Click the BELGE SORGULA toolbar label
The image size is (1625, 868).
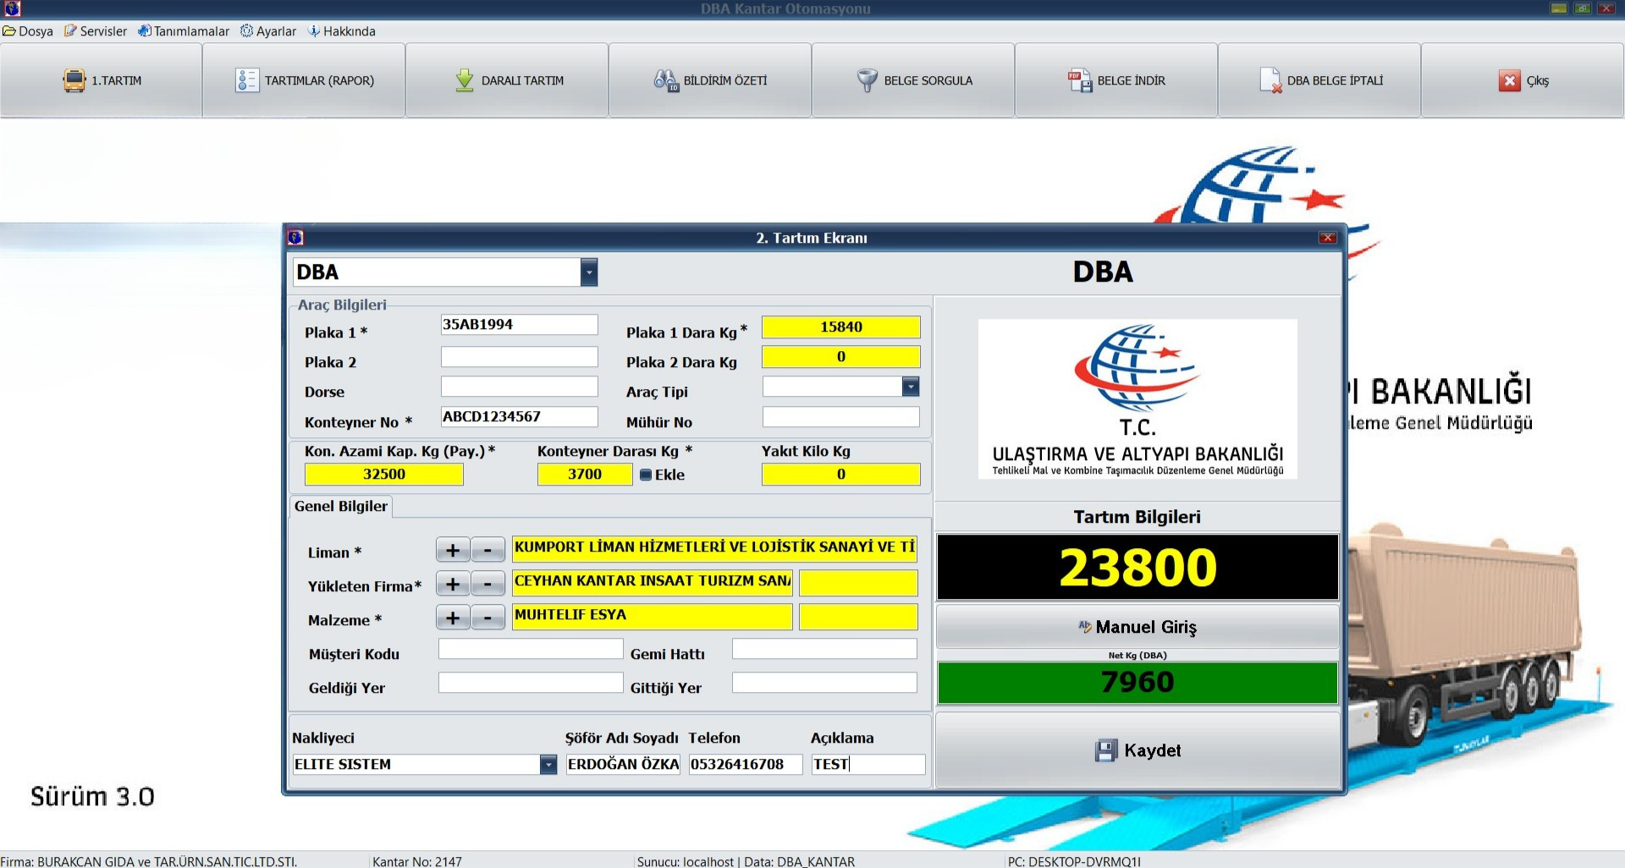928,80
